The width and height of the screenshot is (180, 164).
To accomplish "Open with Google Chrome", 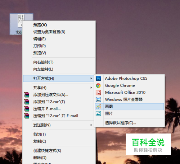I will [x=129, y=86].
